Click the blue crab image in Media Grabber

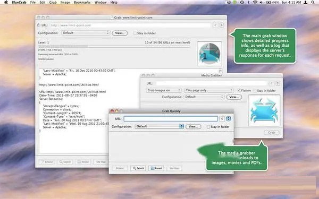264,111
